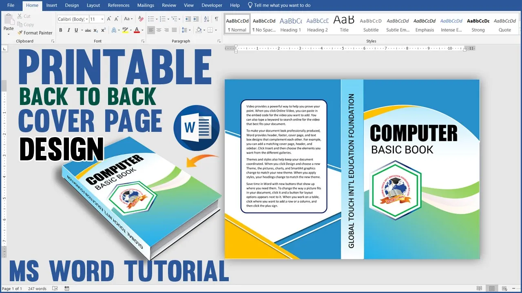Apply superscript formatting

103,30
